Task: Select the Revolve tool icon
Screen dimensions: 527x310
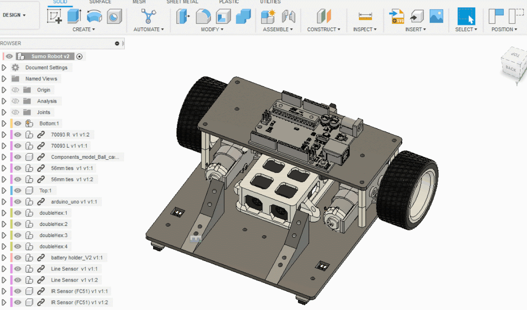Action: pyautogui.click(x=94, y=16)
